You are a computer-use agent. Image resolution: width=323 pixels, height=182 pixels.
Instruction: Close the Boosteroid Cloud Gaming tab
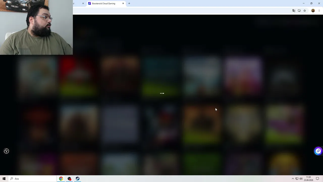[123, 4]
